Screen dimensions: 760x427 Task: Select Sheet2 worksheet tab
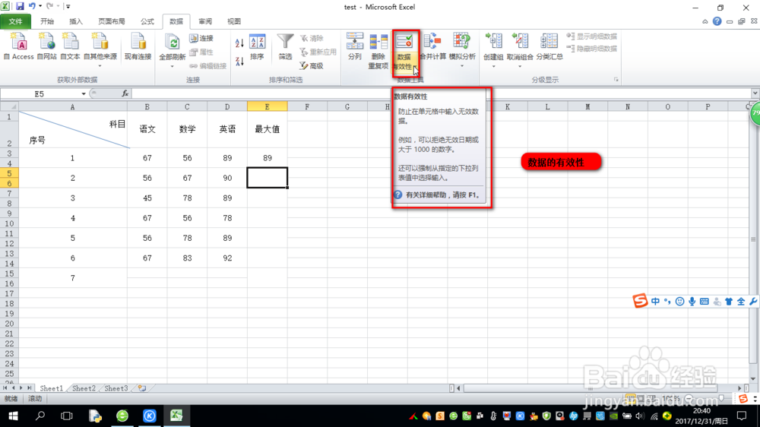[x=84, y=388]
